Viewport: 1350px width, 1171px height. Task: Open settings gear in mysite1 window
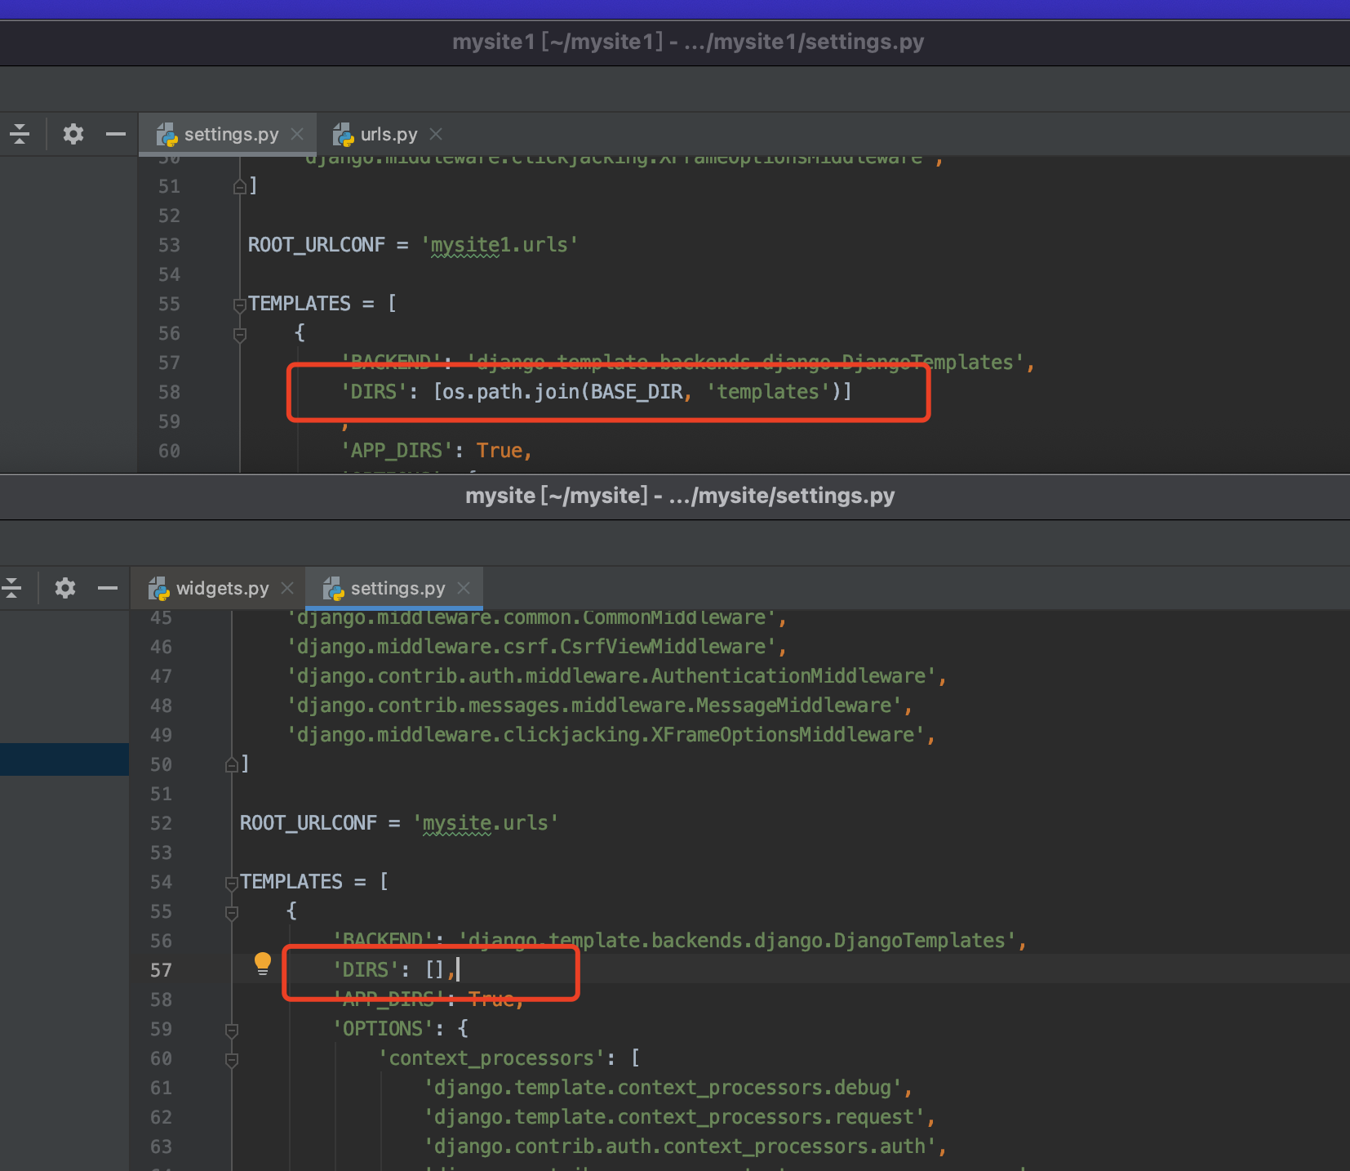pos(73,134)
